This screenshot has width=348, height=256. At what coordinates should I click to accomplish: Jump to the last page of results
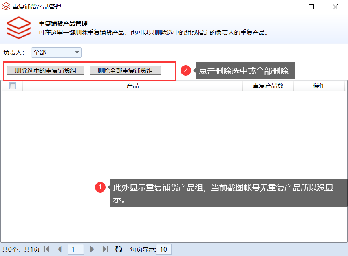pos(105,249)
